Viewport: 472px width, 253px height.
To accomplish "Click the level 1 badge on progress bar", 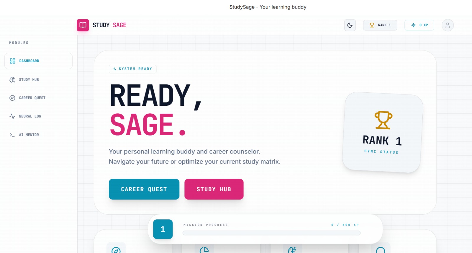I will (163, 229).
